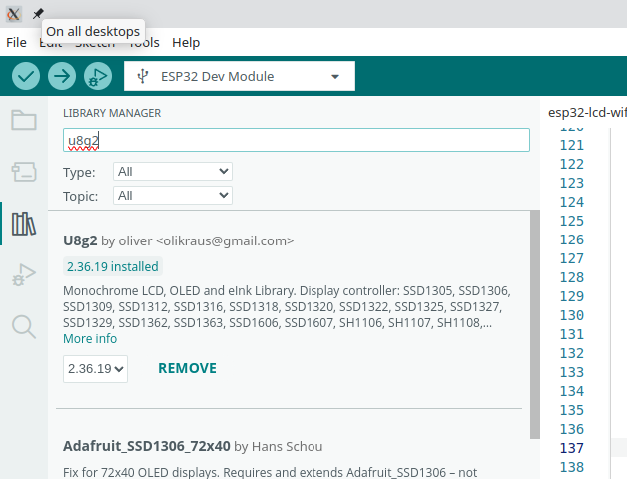Click the LIBRARY MANAGER heading
The width and height of the screenshot is (627, 479).
point(112,113)
